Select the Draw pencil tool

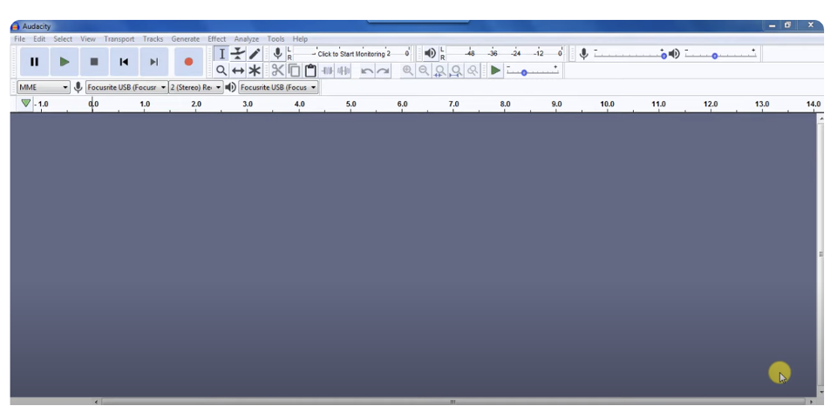click(255, 54)
